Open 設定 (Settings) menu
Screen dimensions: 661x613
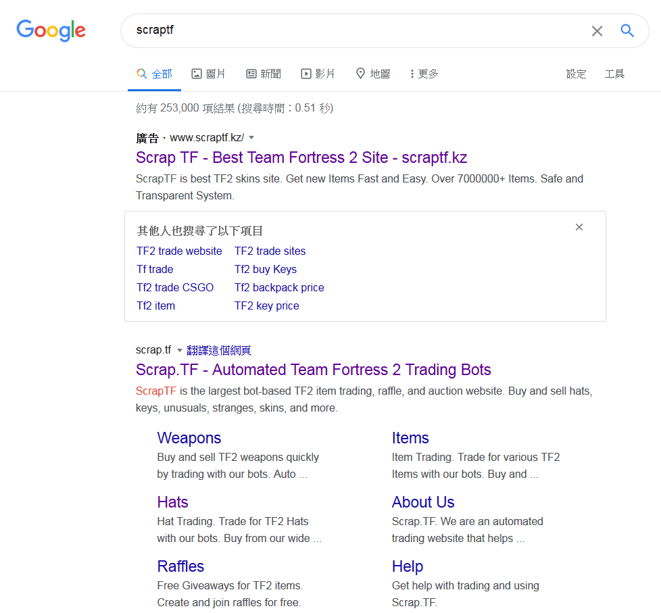tap(576, 74)
